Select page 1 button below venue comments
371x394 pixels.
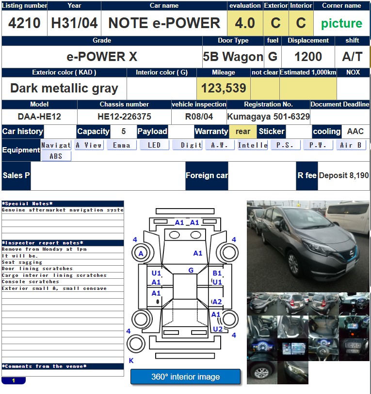pos(14,380)
